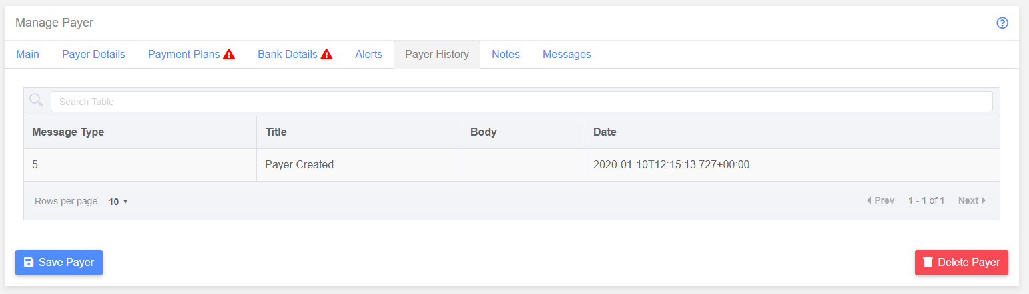Click the Save Payer button
The width and height of the screenshot is (1029, 294).
point(59,262)
